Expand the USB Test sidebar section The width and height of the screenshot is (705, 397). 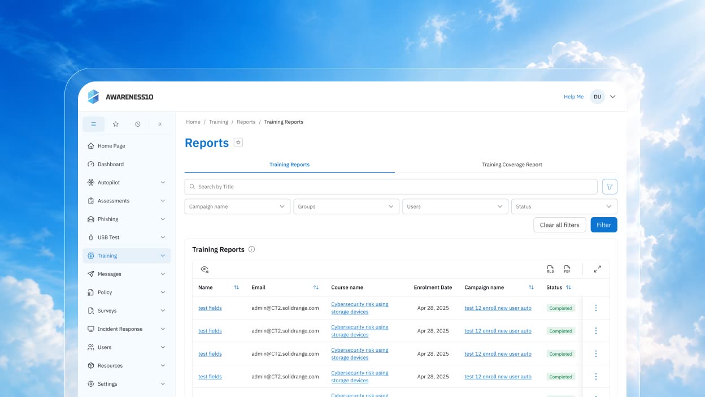tap(163, 238)
